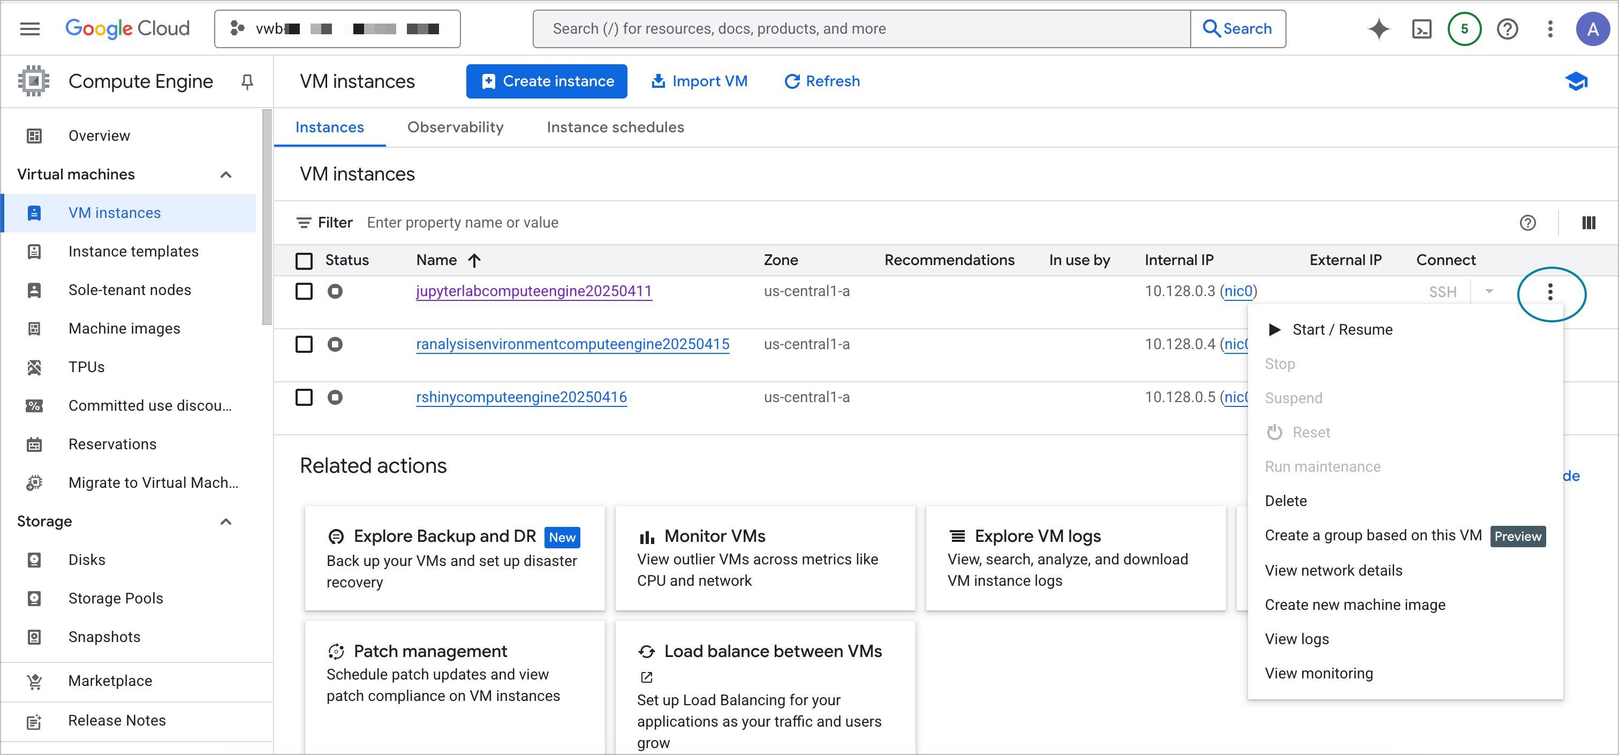Switch to Instance schedules tab
Viewport: 1619px width, 755px height.
[615, 127]
